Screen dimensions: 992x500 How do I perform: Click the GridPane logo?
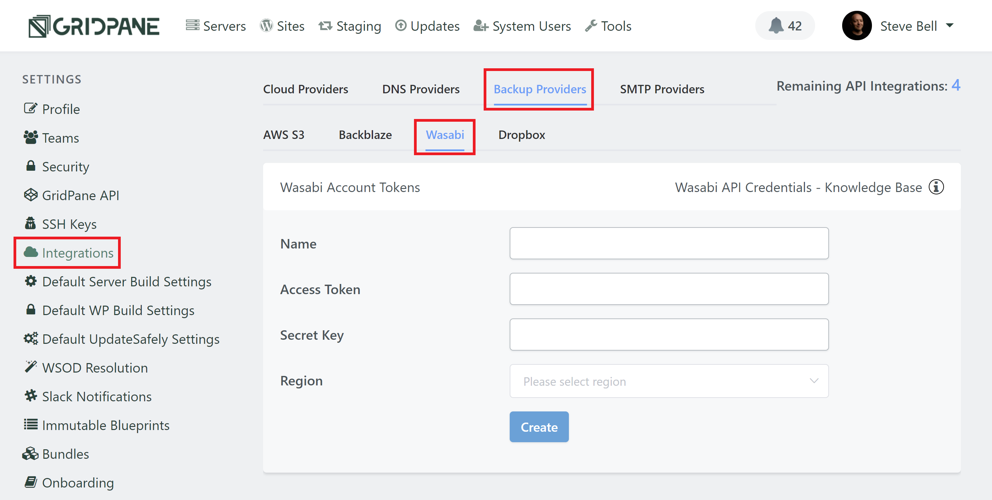coord(94,26)
